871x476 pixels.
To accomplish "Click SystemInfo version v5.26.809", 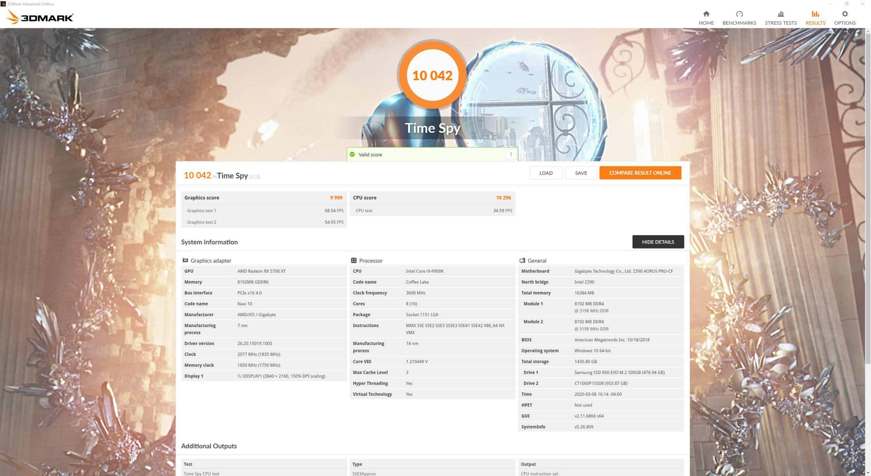I will point(584,427).
